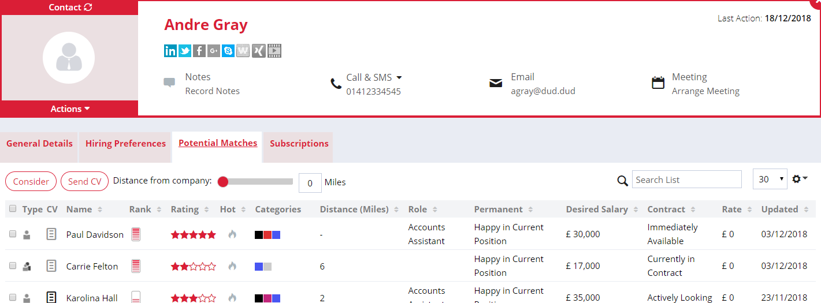Screen dimensions: 821x303
Task: Click the distance from company slider handle
Action: click(x=223, y=182)
